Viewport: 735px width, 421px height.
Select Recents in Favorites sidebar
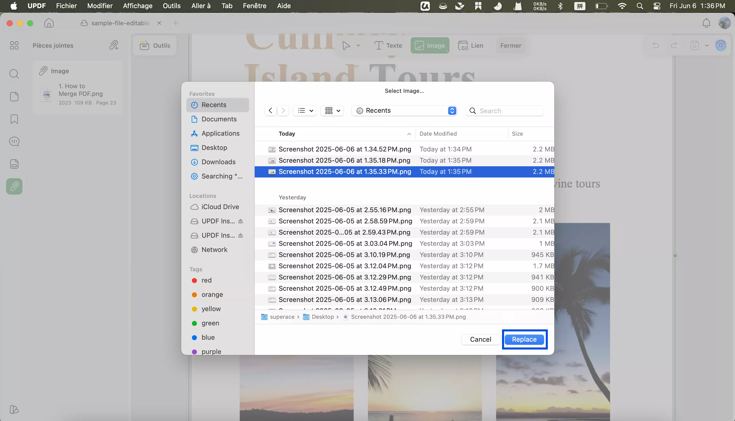click(218, 105)
